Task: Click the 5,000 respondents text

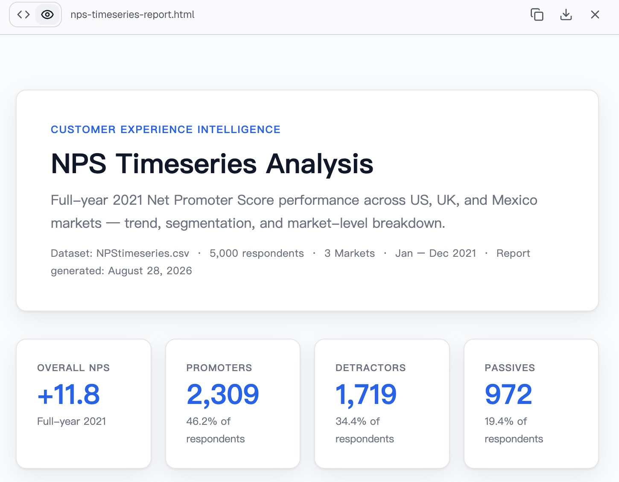Action: 257,253
